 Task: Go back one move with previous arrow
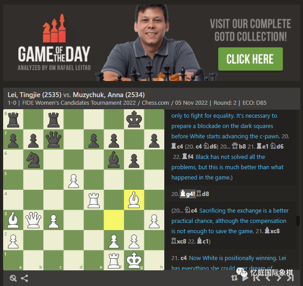pyautogui.click(x=268, y=278)
